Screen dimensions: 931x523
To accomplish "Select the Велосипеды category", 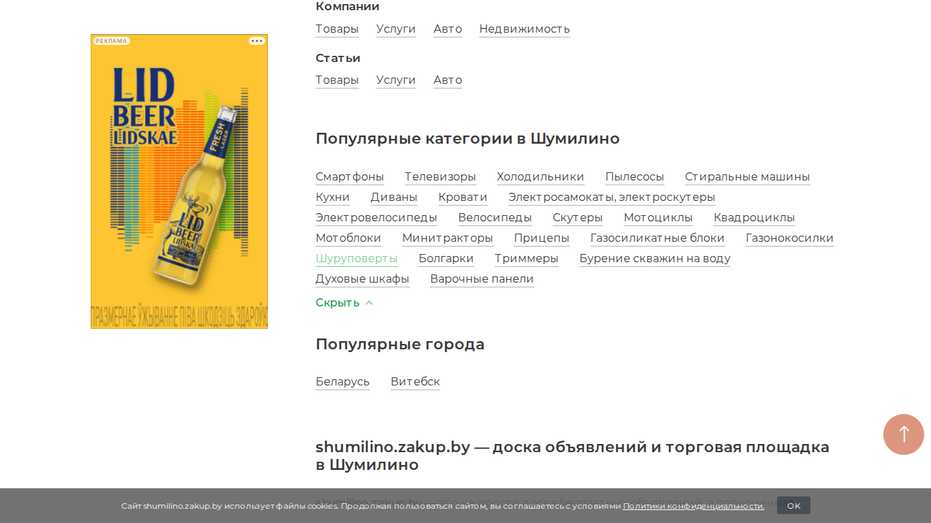I will pos(495,218).
